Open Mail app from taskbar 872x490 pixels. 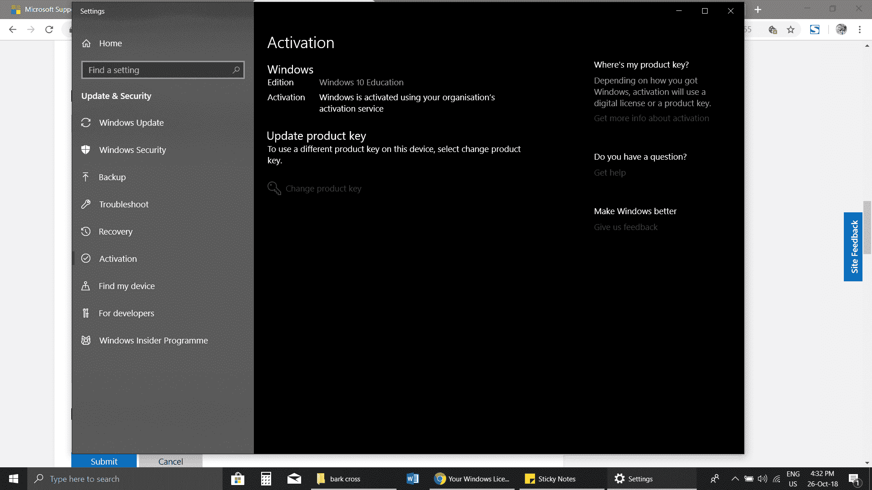click(294, 479)
